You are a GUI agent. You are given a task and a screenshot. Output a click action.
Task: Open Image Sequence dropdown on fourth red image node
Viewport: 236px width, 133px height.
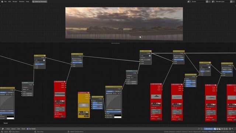(x=211, y=107)
